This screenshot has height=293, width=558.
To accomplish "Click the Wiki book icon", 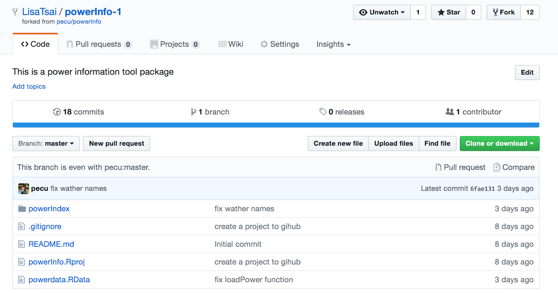I will point(222,44).
